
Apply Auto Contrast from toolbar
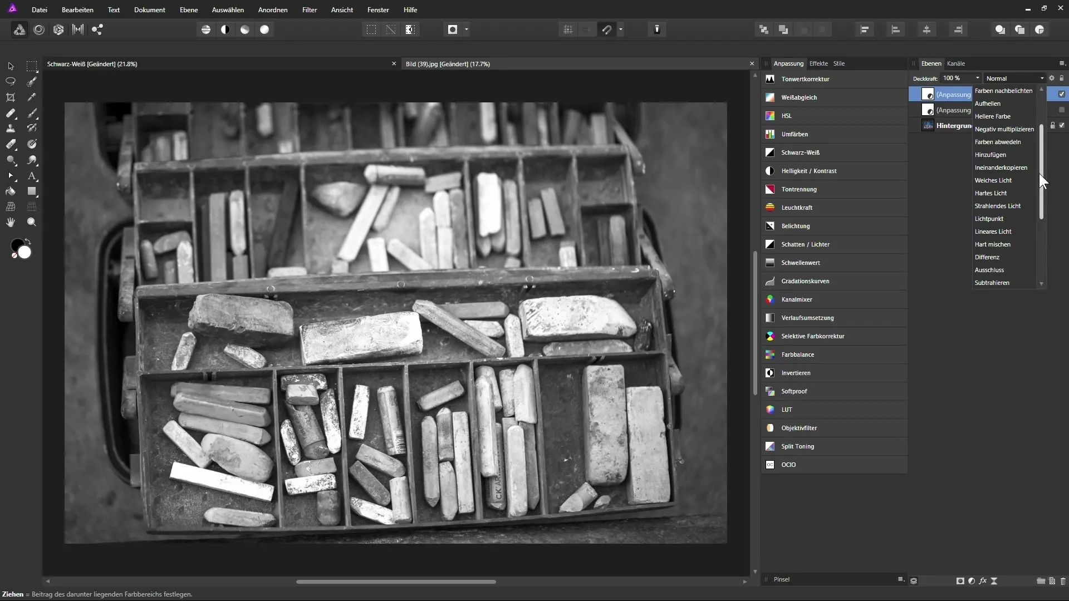click(x=225, y=29)
